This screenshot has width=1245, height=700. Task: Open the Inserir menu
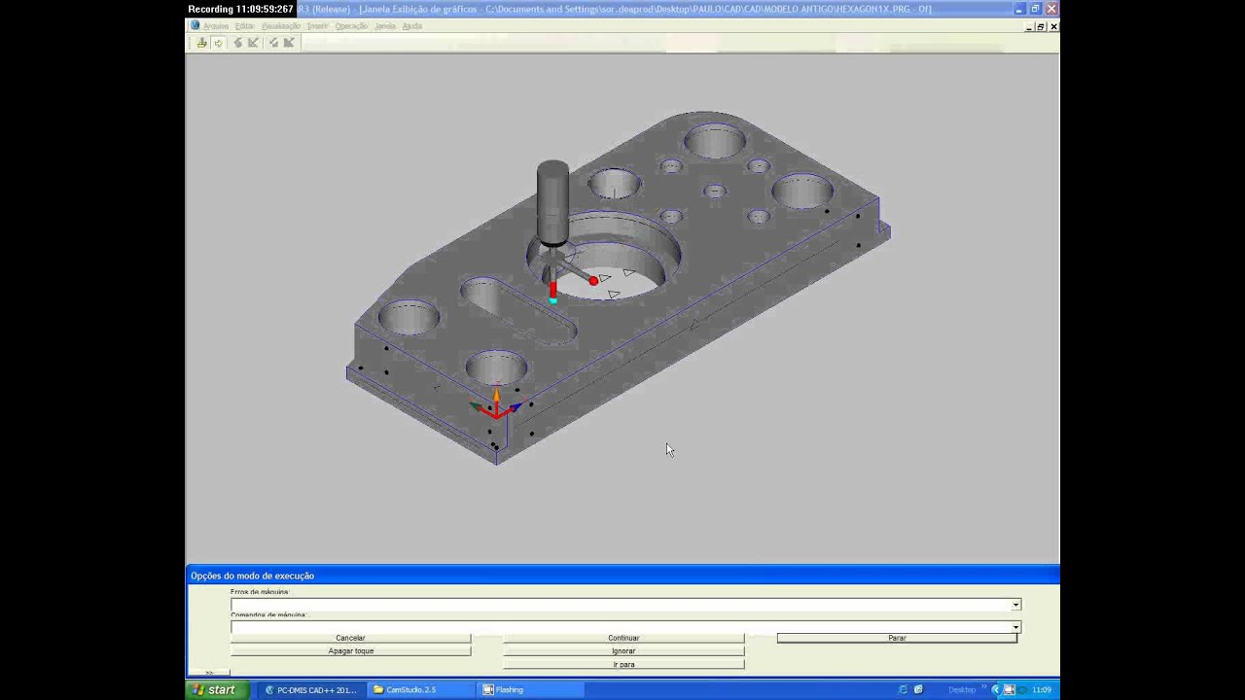click(x=317, y=26)
